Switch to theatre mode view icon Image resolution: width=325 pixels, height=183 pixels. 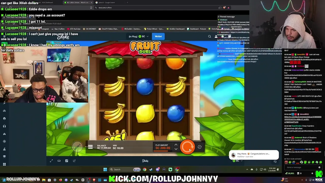[59, 161]
